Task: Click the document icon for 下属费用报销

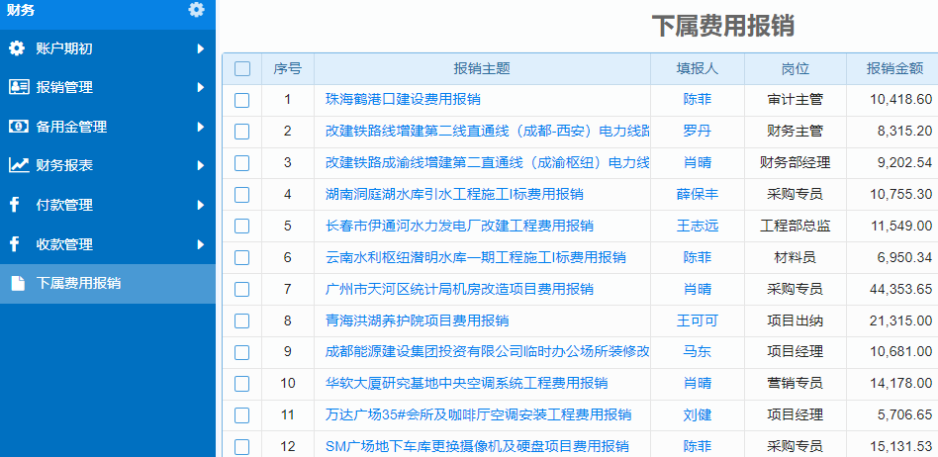Action: [x=17, y=283]
